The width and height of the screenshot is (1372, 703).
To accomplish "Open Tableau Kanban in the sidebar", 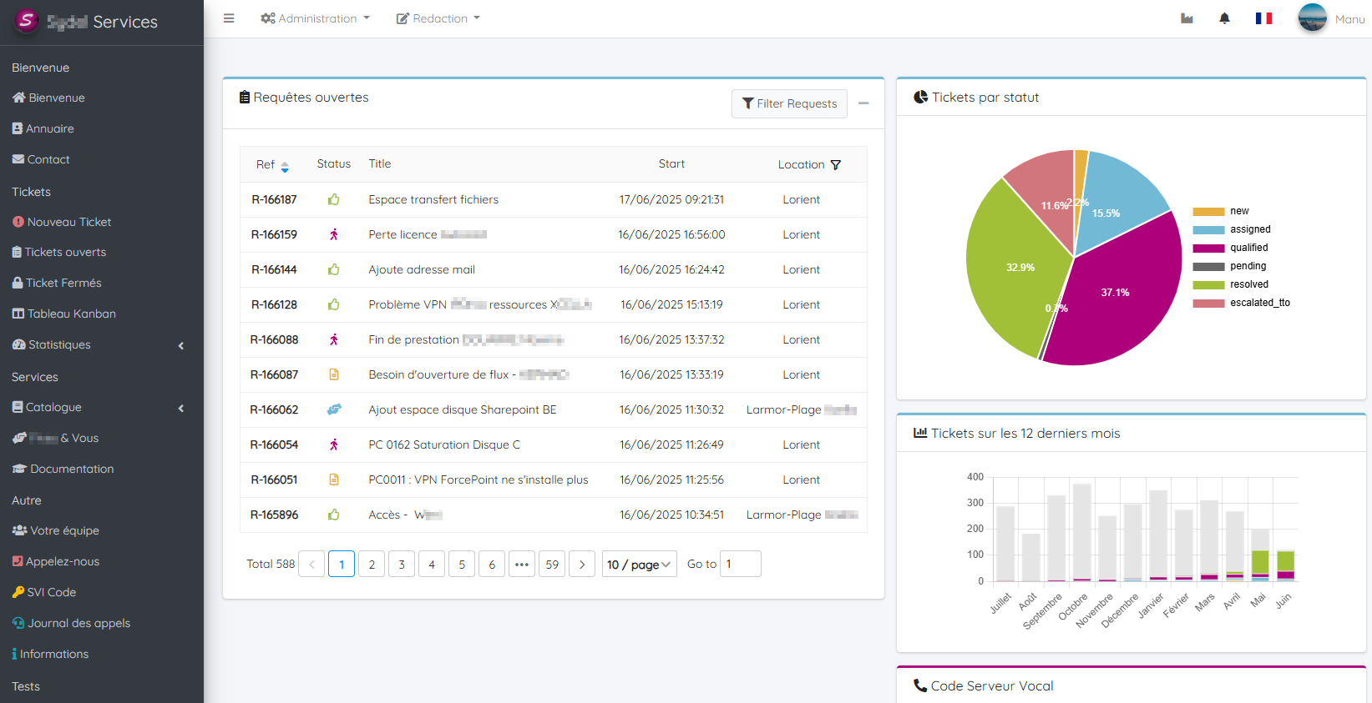I will [x=72, y=314].
